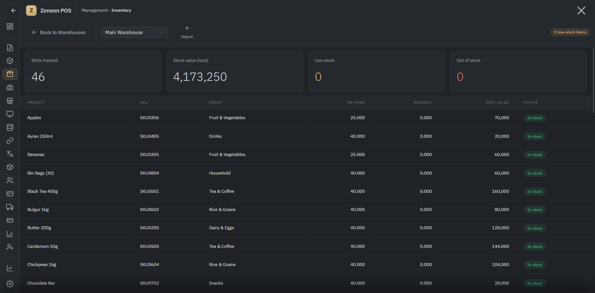The height and width of the screenshot is (293, 595).
Task: Click the SKUs tracked summary card
Action: coord(93,71)
